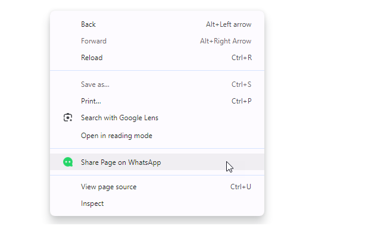The image size is (381, 238).
Task: Select Search with Google Lens text
Action: coord(120,118)
